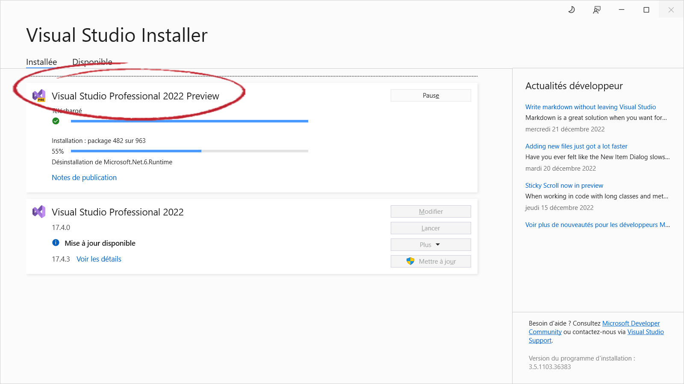Select the Installée tab
This screenshot has width=684, height=384.
(x=41, y=61)
